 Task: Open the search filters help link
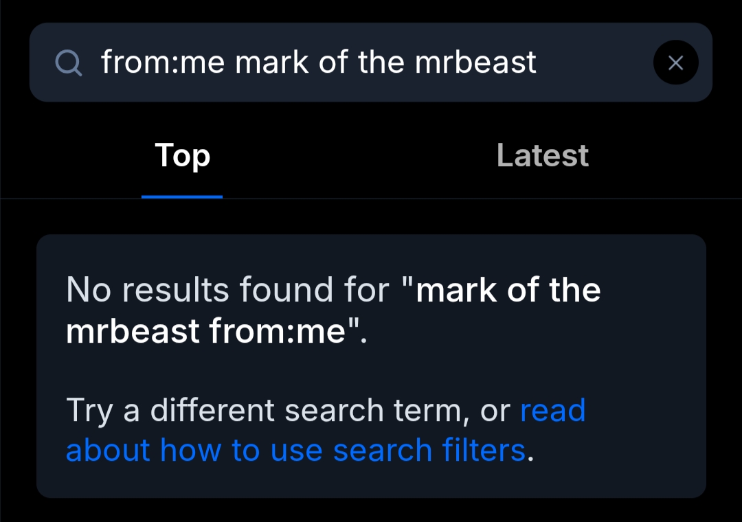click(295, 450)
